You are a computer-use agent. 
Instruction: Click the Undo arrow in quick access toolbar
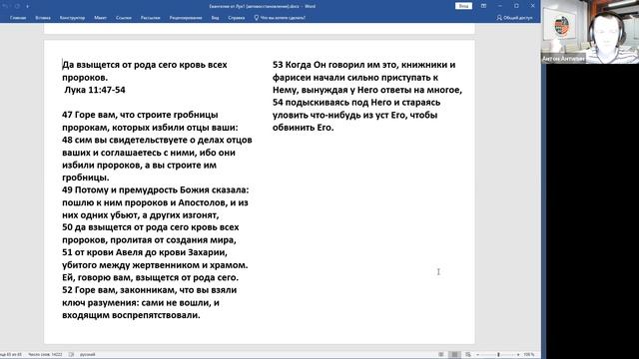pyautogui.click(x=5, y=6)
